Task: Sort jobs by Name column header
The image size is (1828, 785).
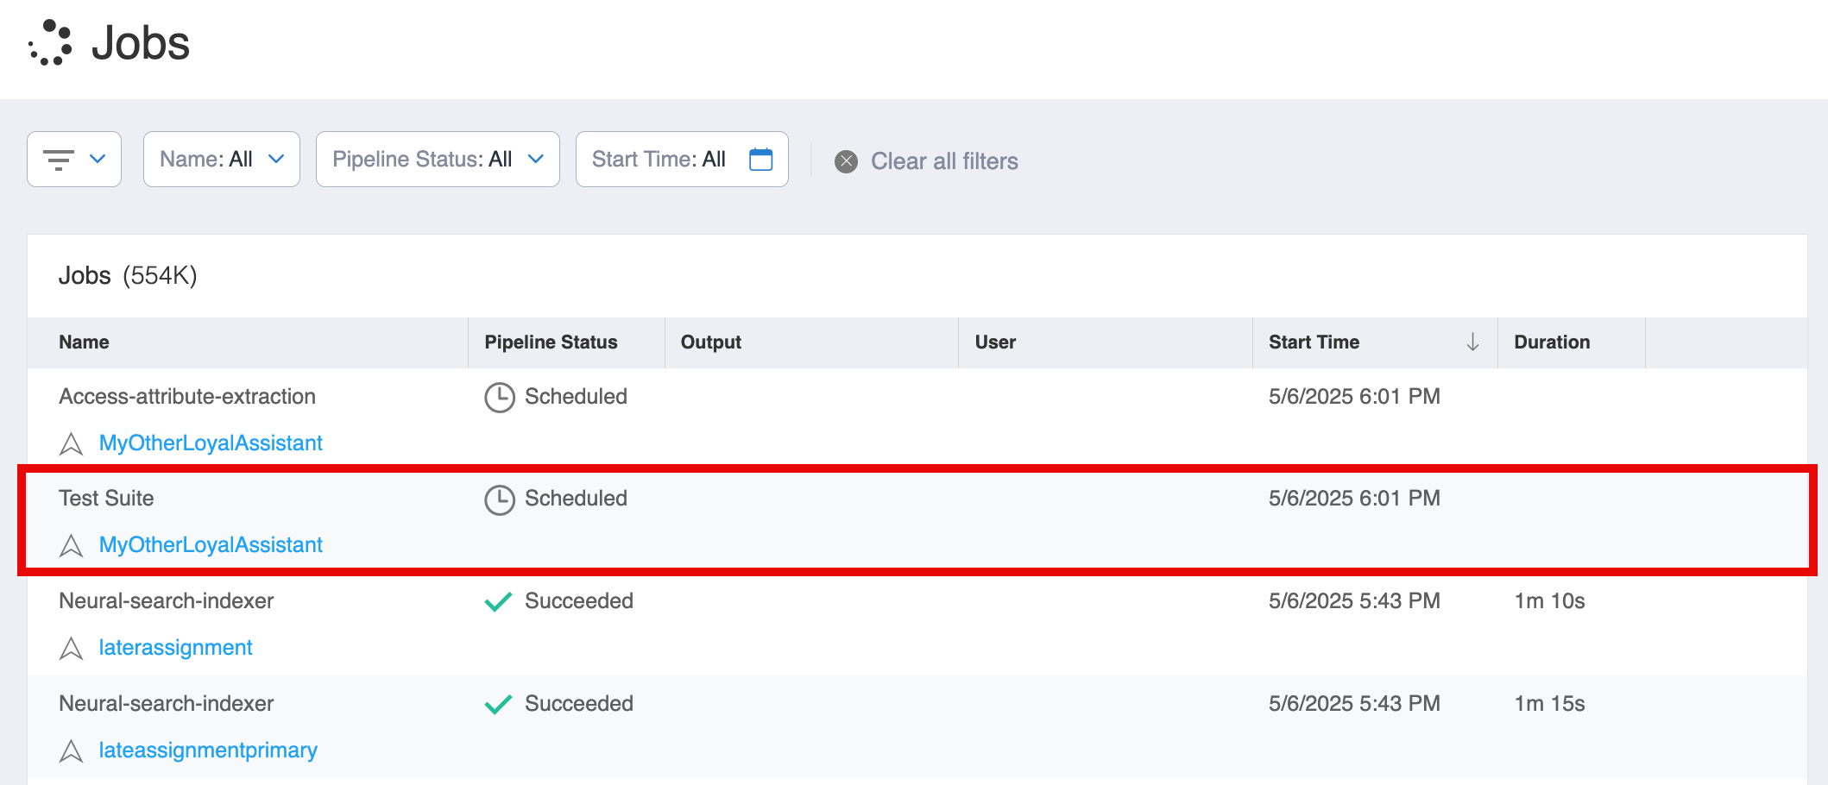Action: click(x=84, y=342)
